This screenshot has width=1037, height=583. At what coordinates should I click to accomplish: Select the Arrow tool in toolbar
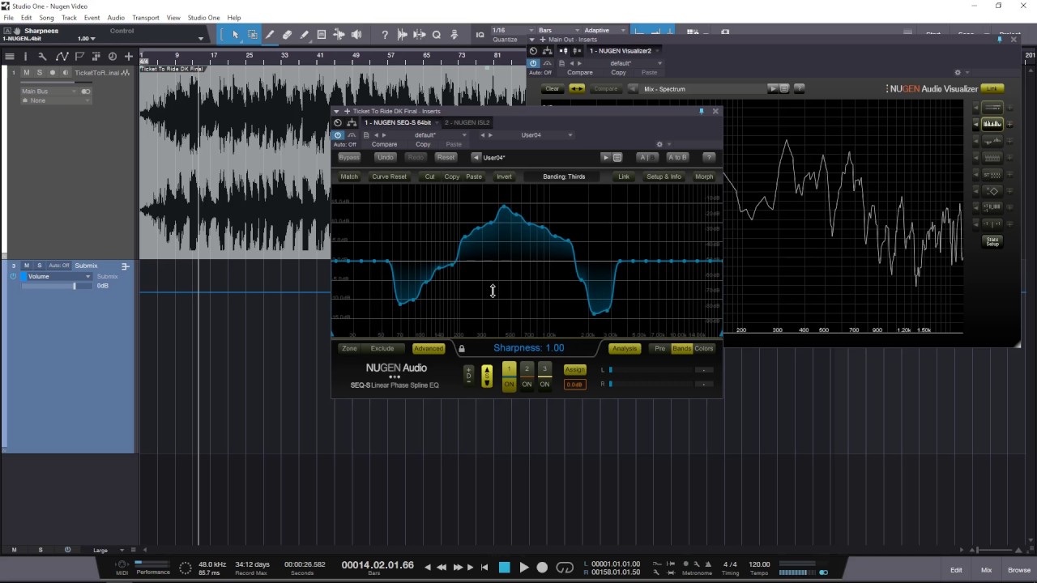[235, 35]
